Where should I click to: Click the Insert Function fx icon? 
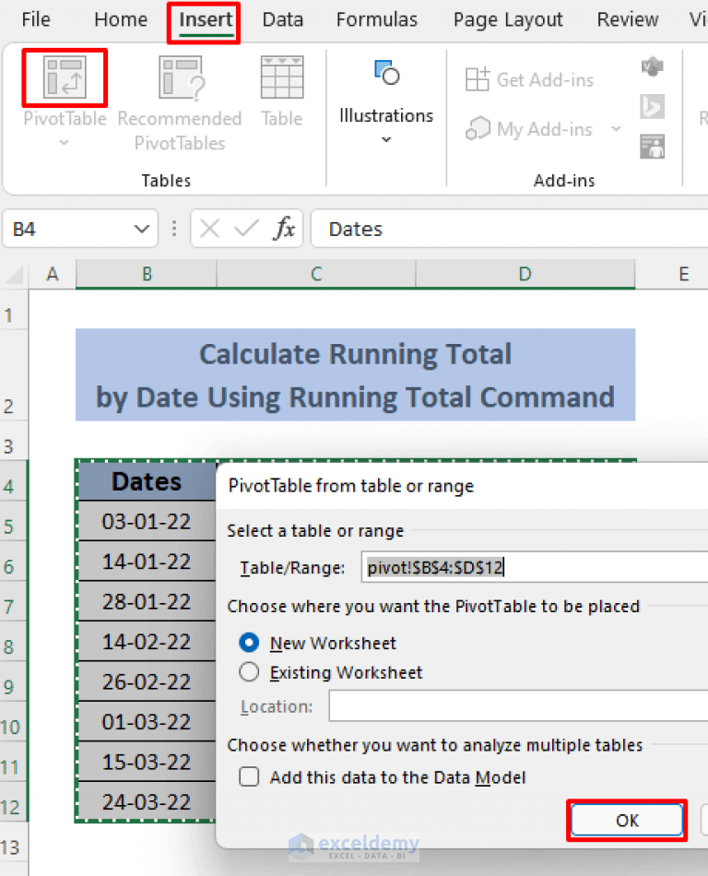(284, 229)
